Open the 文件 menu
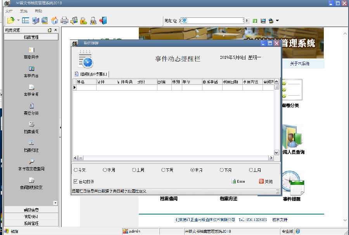 coord(9,11)
